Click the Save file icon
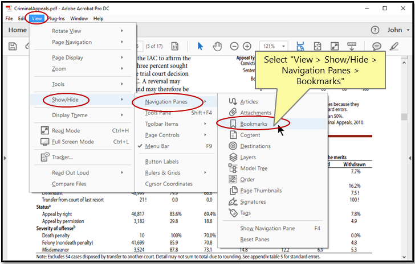This screenshot has width=415, height=264. click(13, 46)
